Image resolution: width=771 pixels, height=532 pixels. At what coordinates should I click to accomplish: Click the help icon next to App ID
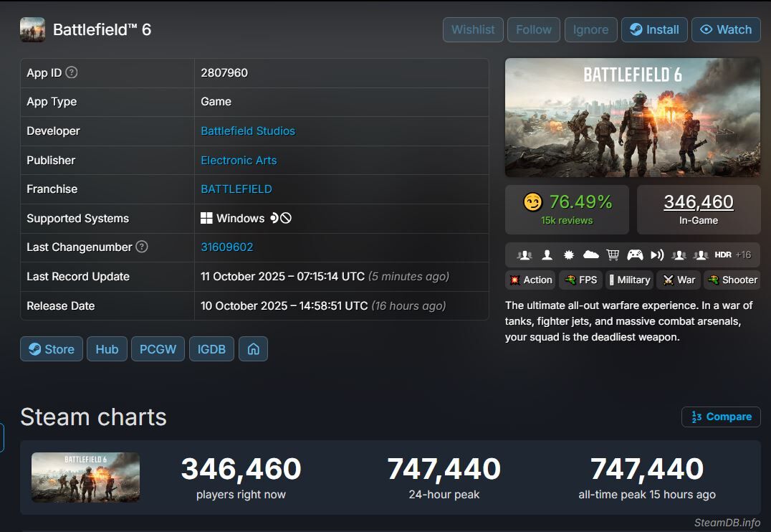tap(72, 72)
